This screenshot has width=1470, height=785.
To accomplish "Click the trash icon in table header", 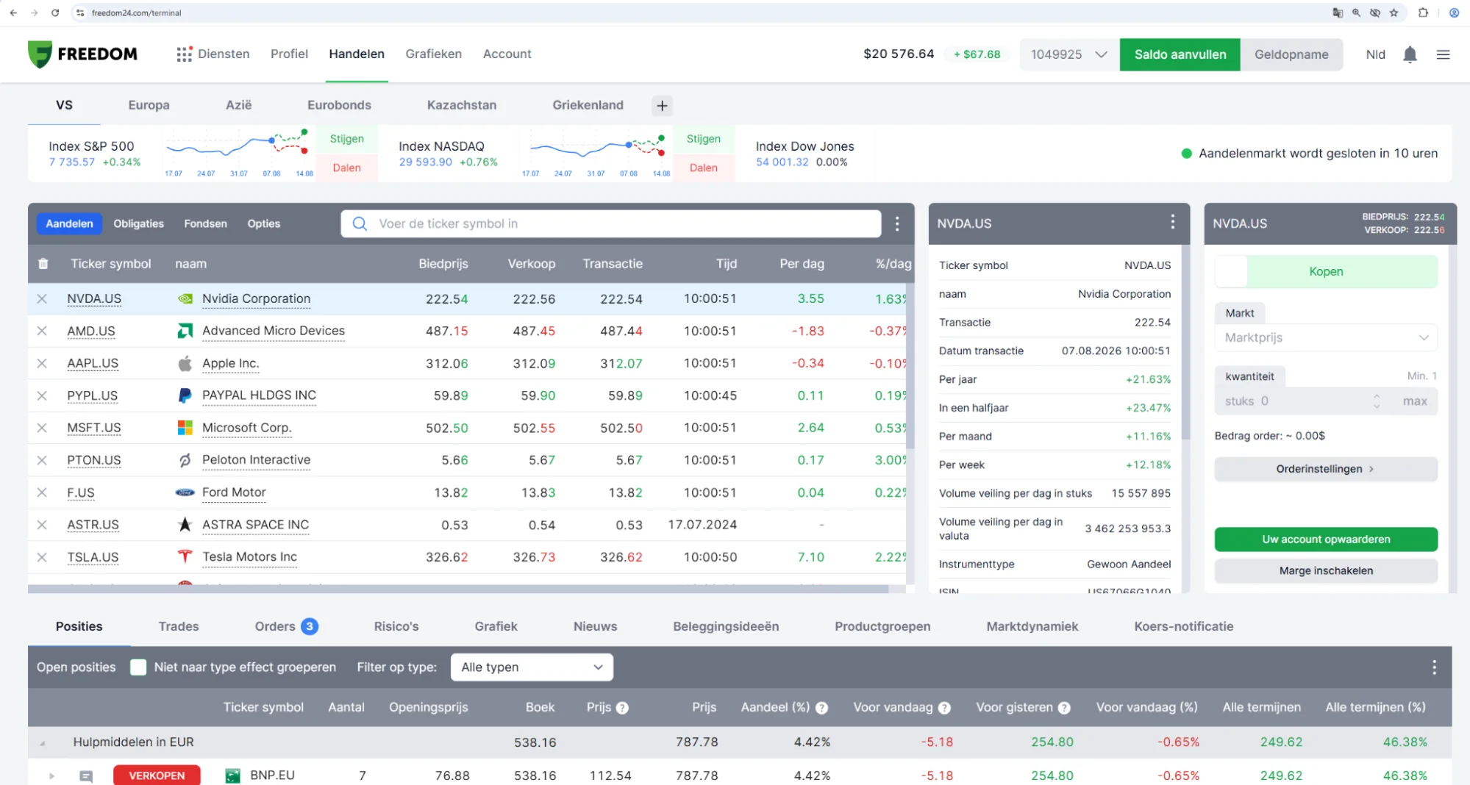I will coord(43,264).
